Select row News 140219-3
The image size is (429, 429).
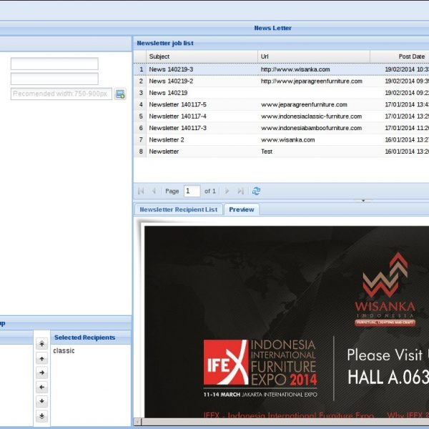(x=281, y=69)
